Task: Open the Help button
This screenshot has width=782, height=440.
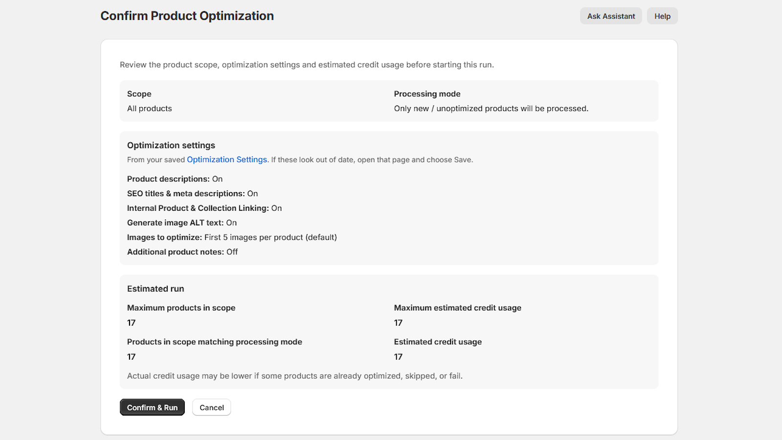Action: pyautogui.click(x=662, y=16)
